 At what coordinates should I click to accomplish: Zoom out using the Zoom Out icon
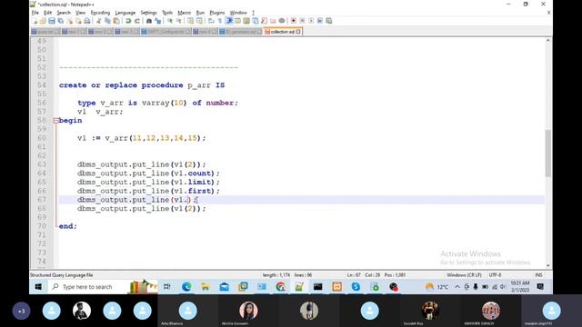click(178, 21)
